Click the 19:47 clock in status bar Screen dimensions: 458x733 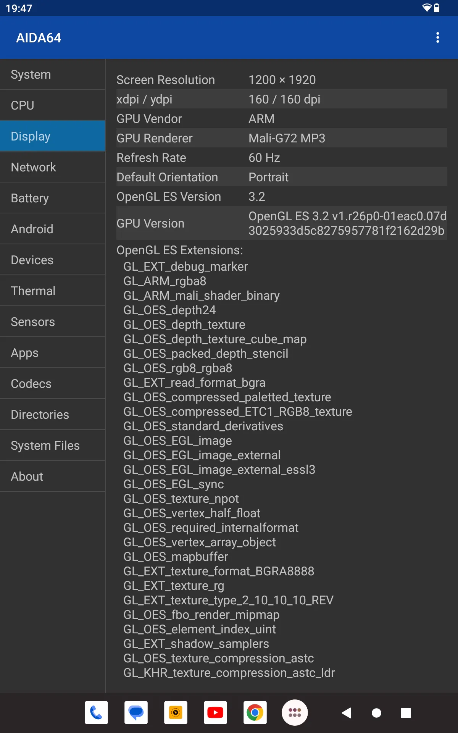pyautogui.click(x=19, y=8)
